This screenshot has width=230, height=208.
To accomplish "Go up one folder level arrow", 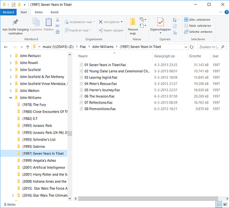I will point(27,47).
